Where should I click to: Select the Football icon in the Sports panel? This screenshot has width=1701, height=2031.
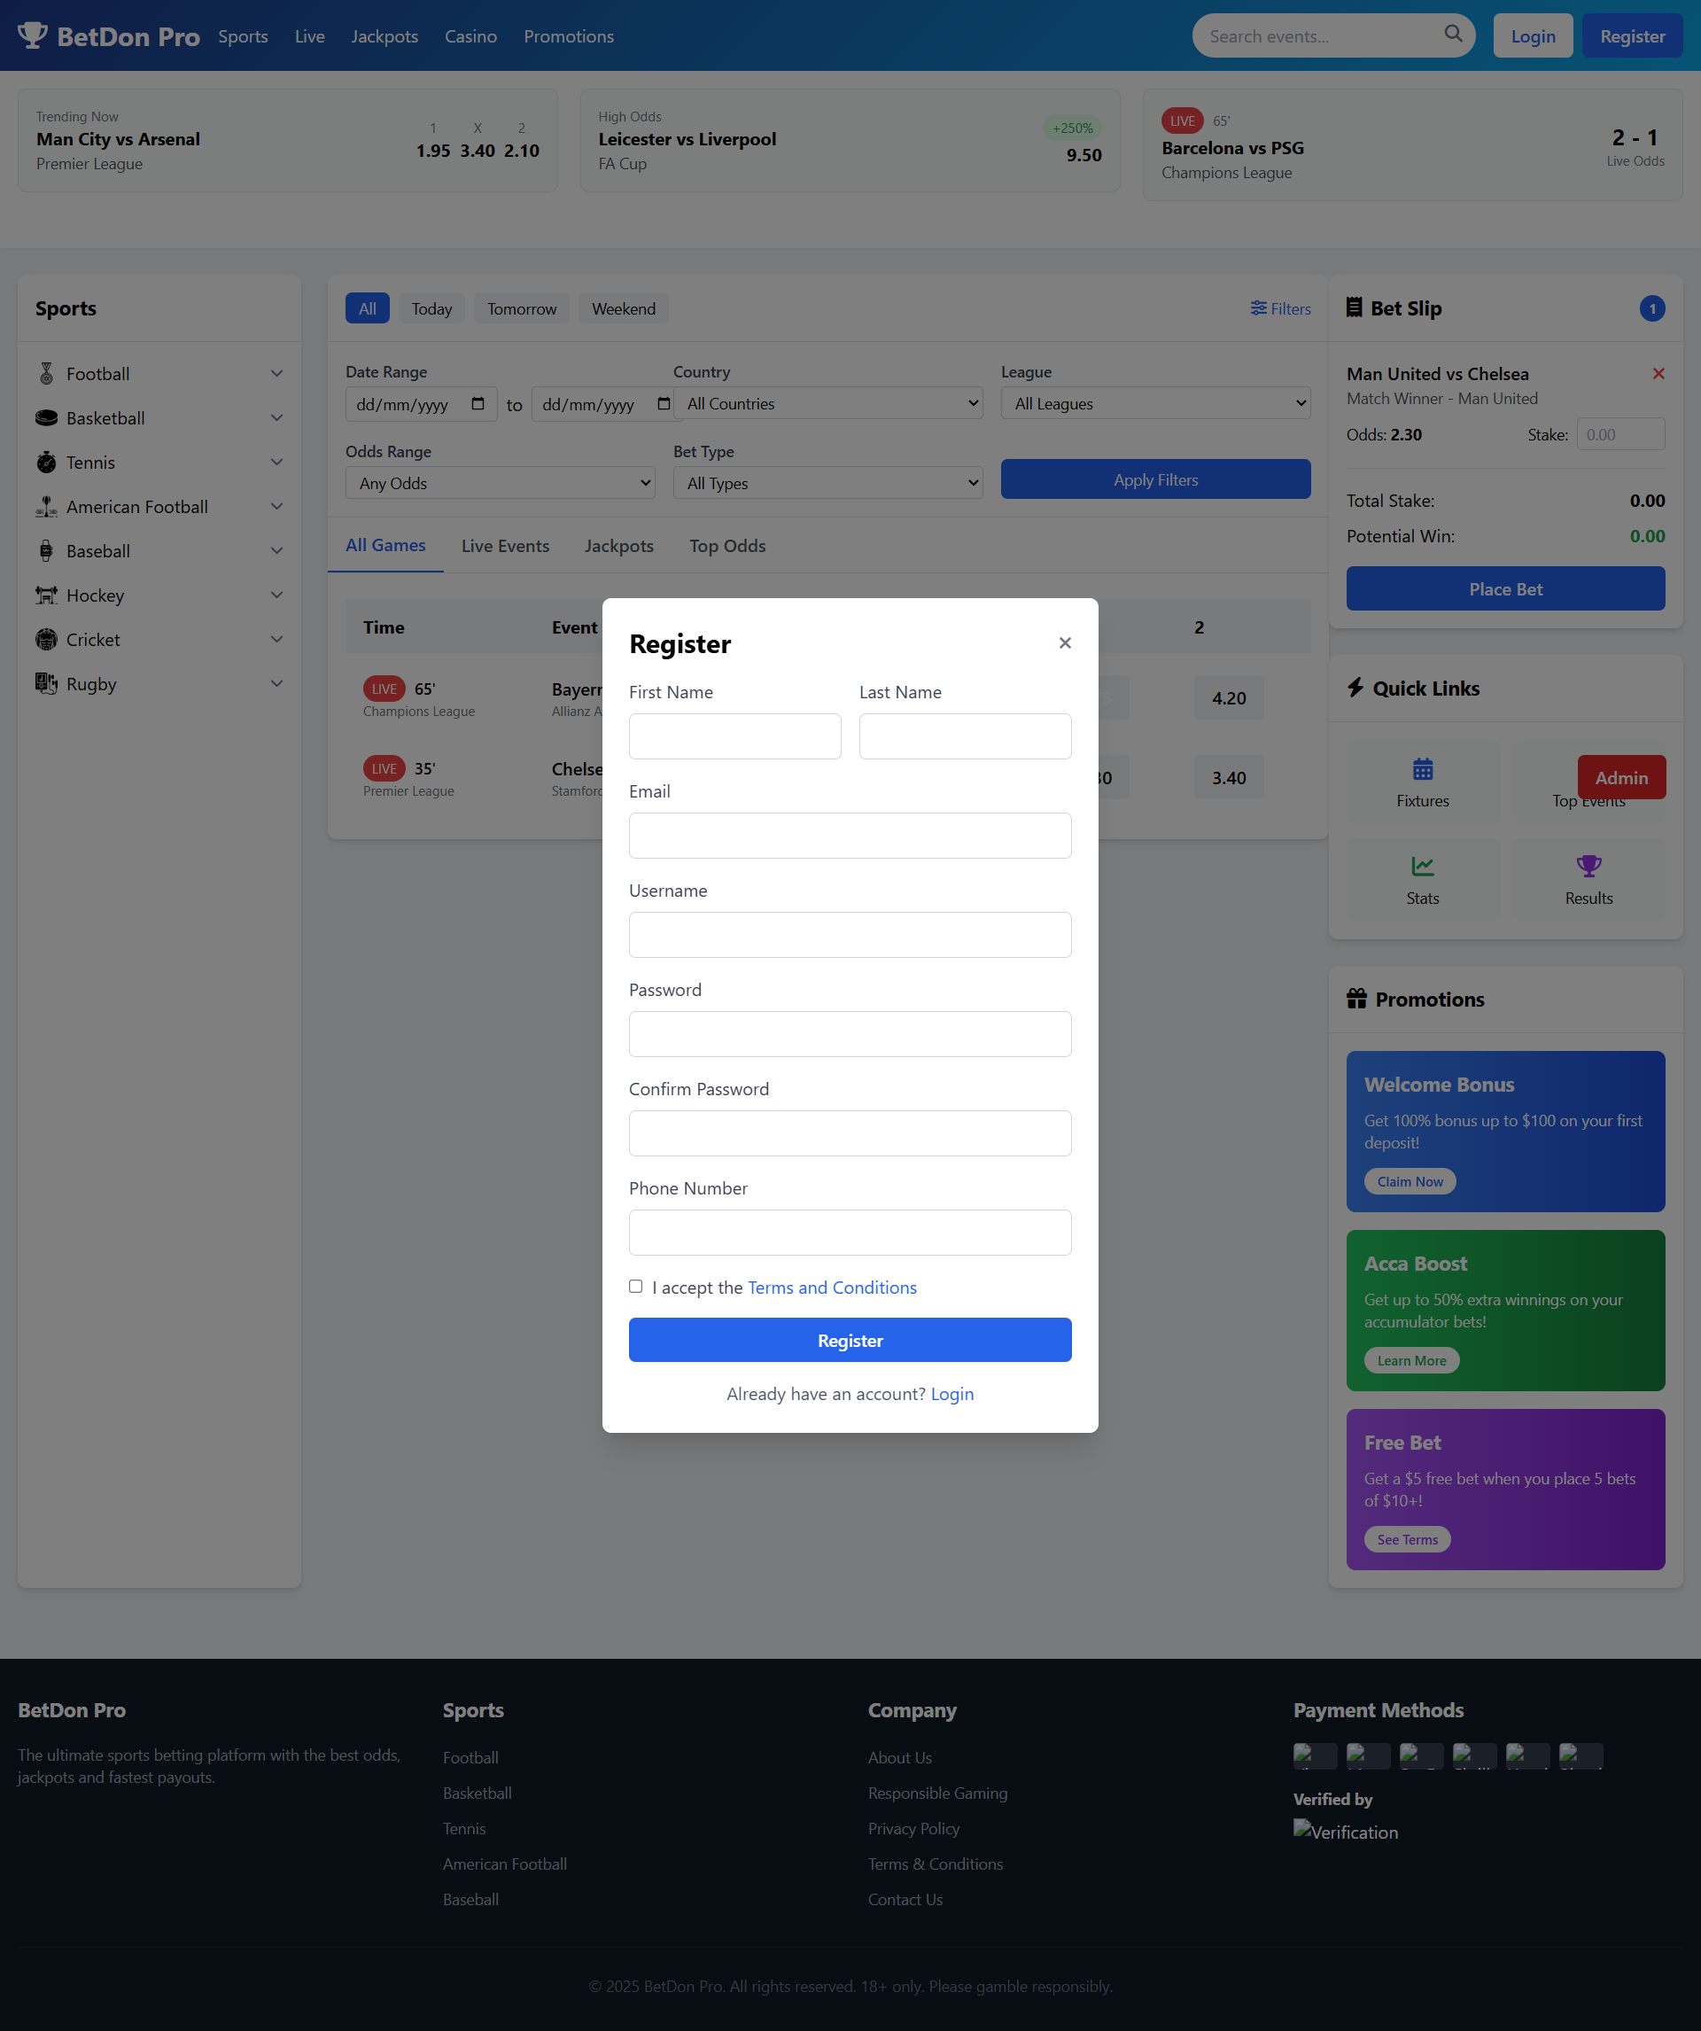[45, 373]
